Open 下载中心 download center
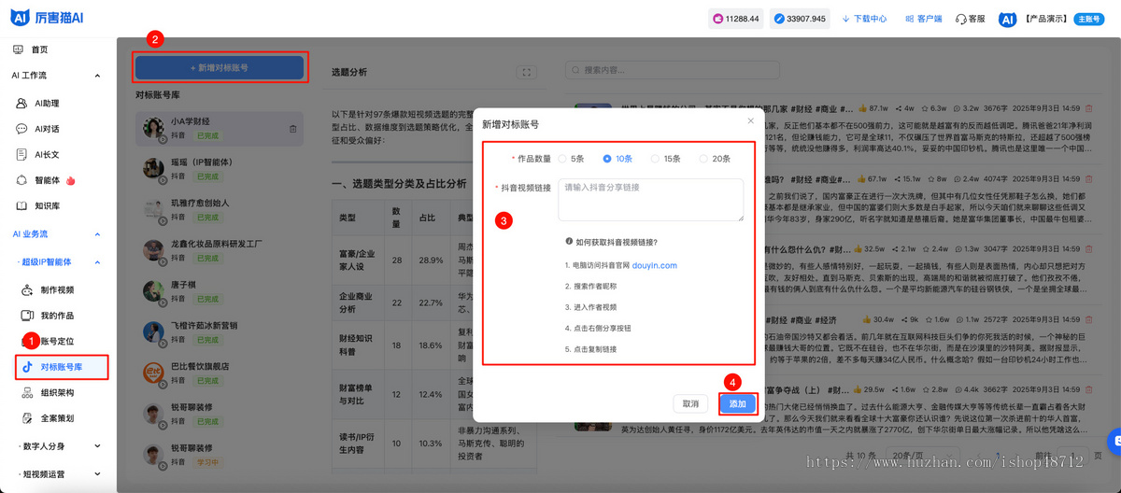 tap(864, 19)
